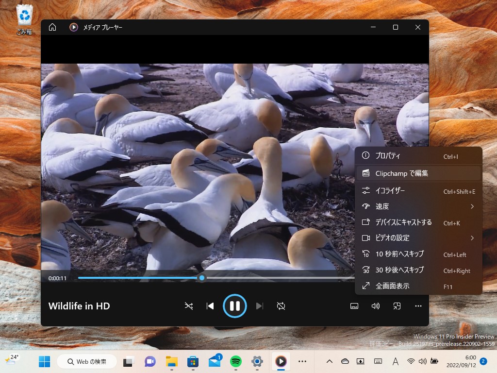Pause the Wildlife in HD video

[234, 306]
